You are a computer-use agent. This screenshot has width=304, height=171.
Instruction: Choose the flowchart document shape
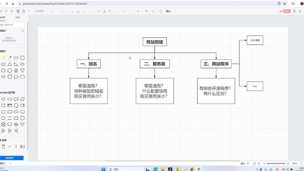pyautogui.click(x=16, y=99)
